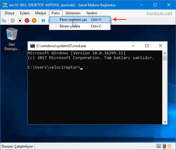176x150 pixels.
Task: Click the mouse status icon
Action: 164,146
